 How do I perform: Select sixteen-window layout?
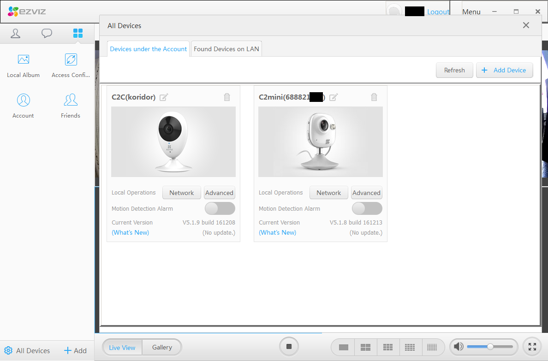pyautogui.click(x=410, y=347)
